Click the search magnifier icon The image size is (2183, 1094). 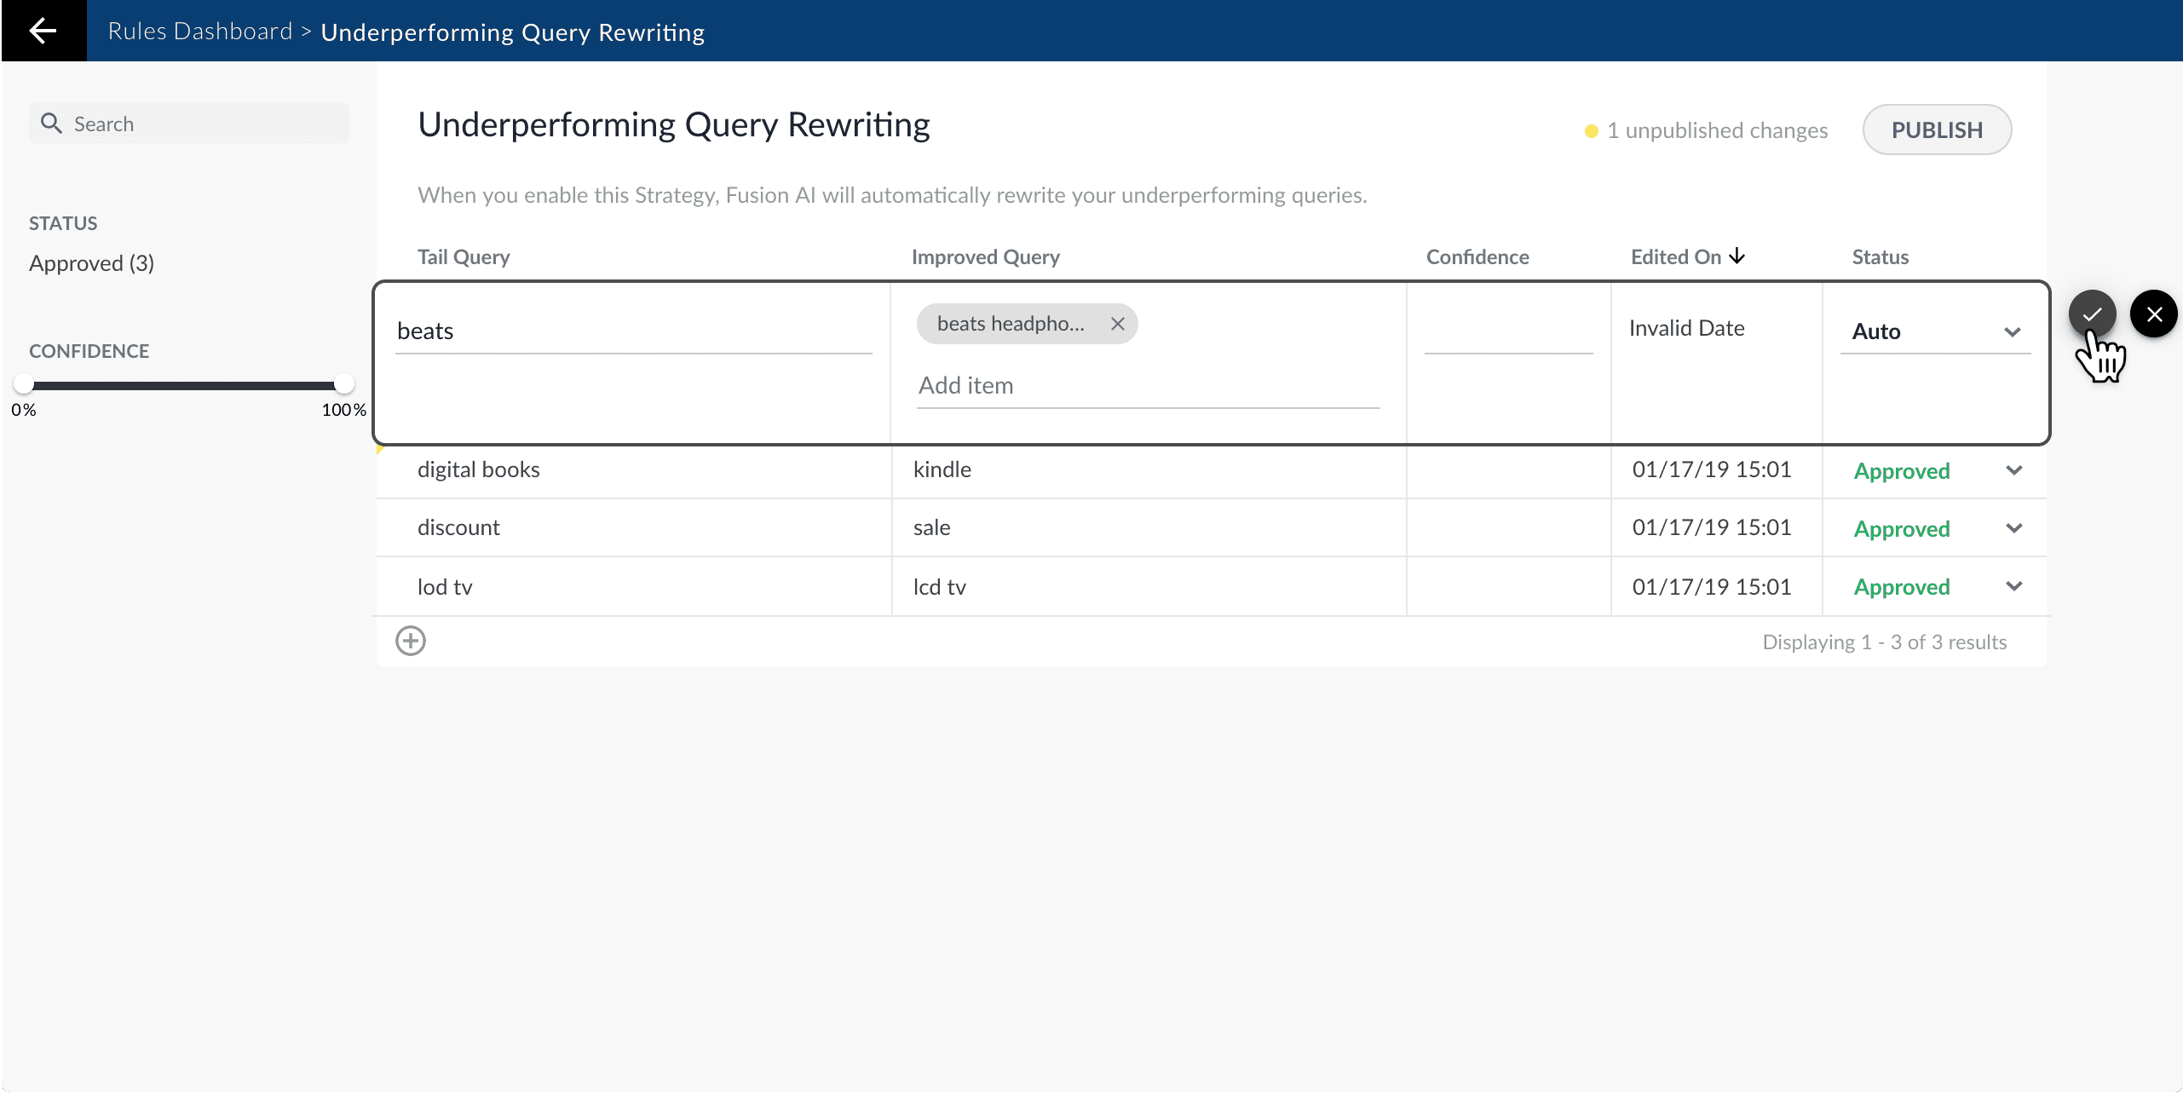[52, 123]
